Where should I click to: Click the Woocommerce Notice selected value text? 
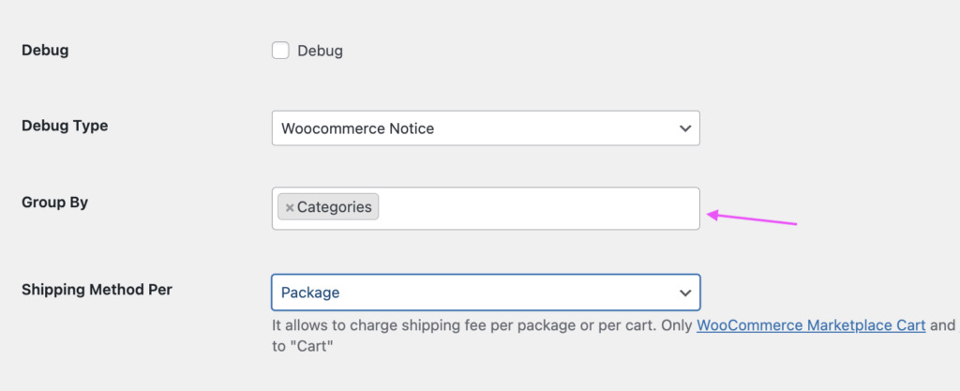[357, 128]
